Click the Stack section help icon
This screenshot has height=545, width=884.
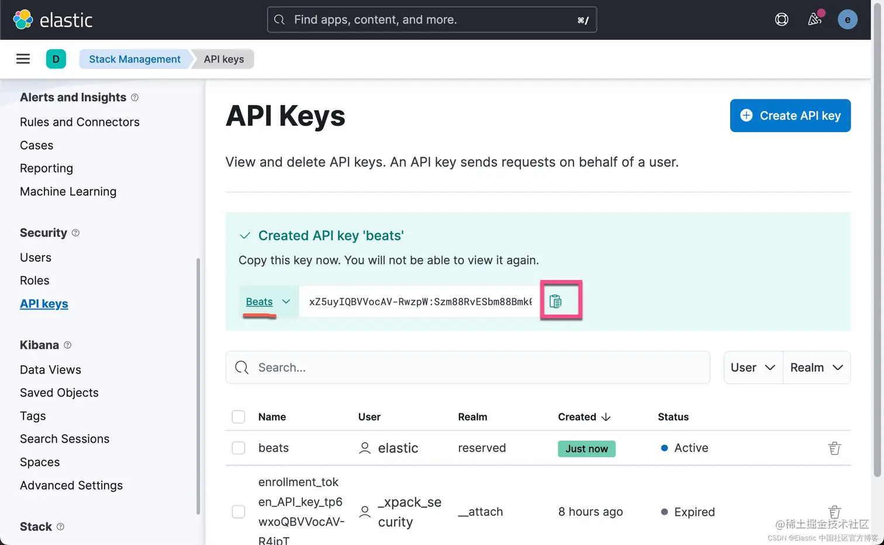[x=60, y=527]
